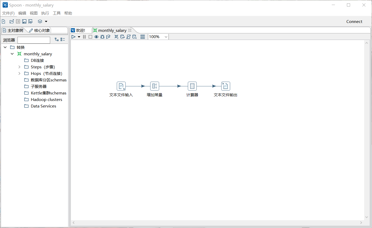372x228 pixels.
Task: Open 执行 menu
Action: 45,13
